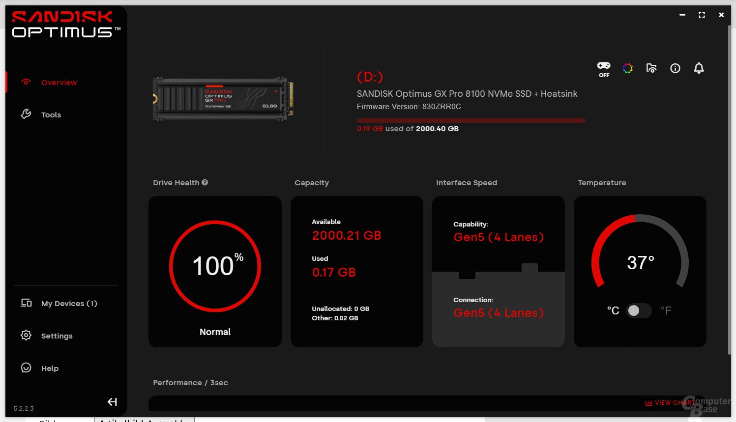Click the °C unit label
This screenshot has height=422, width=736.
point(613,310)
